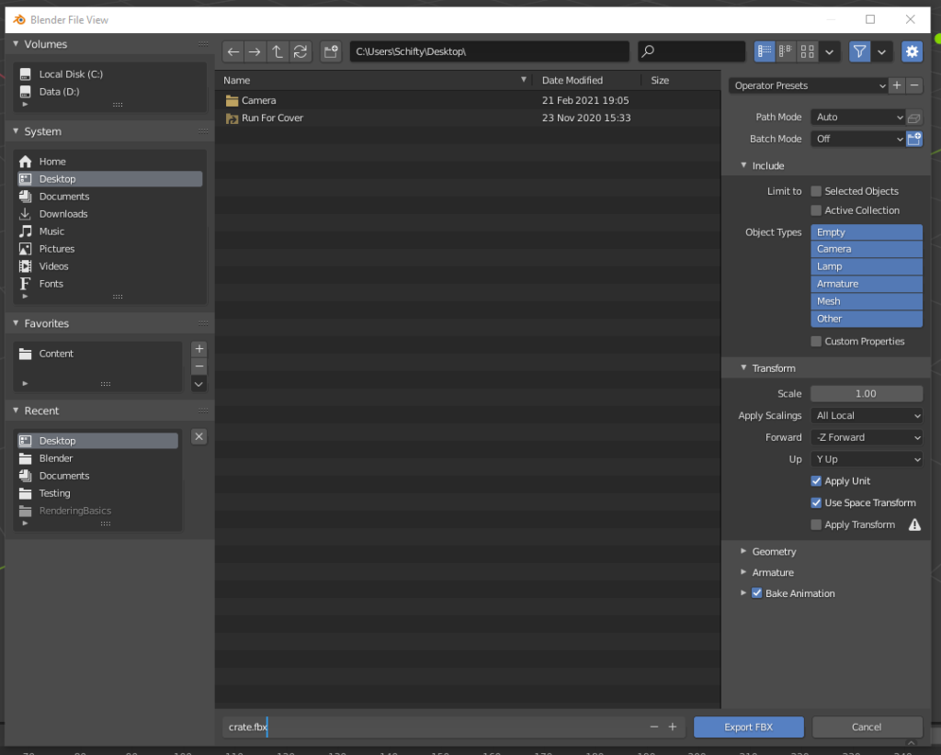
Task: Adjust the Scale value field
Action: [867, 393]
